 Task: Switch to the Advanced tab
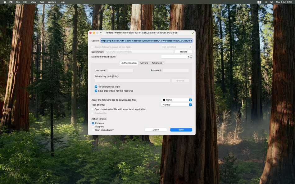[x=157, y=63]
